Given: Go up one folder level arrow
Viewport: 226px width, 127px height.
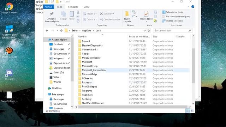Looking at the screenshot, I should point(61,31).
